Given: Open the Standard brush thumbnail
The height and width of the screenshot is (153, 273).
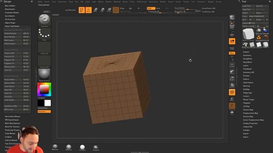Looking at the screenshot, I should (x=44, y=20).
